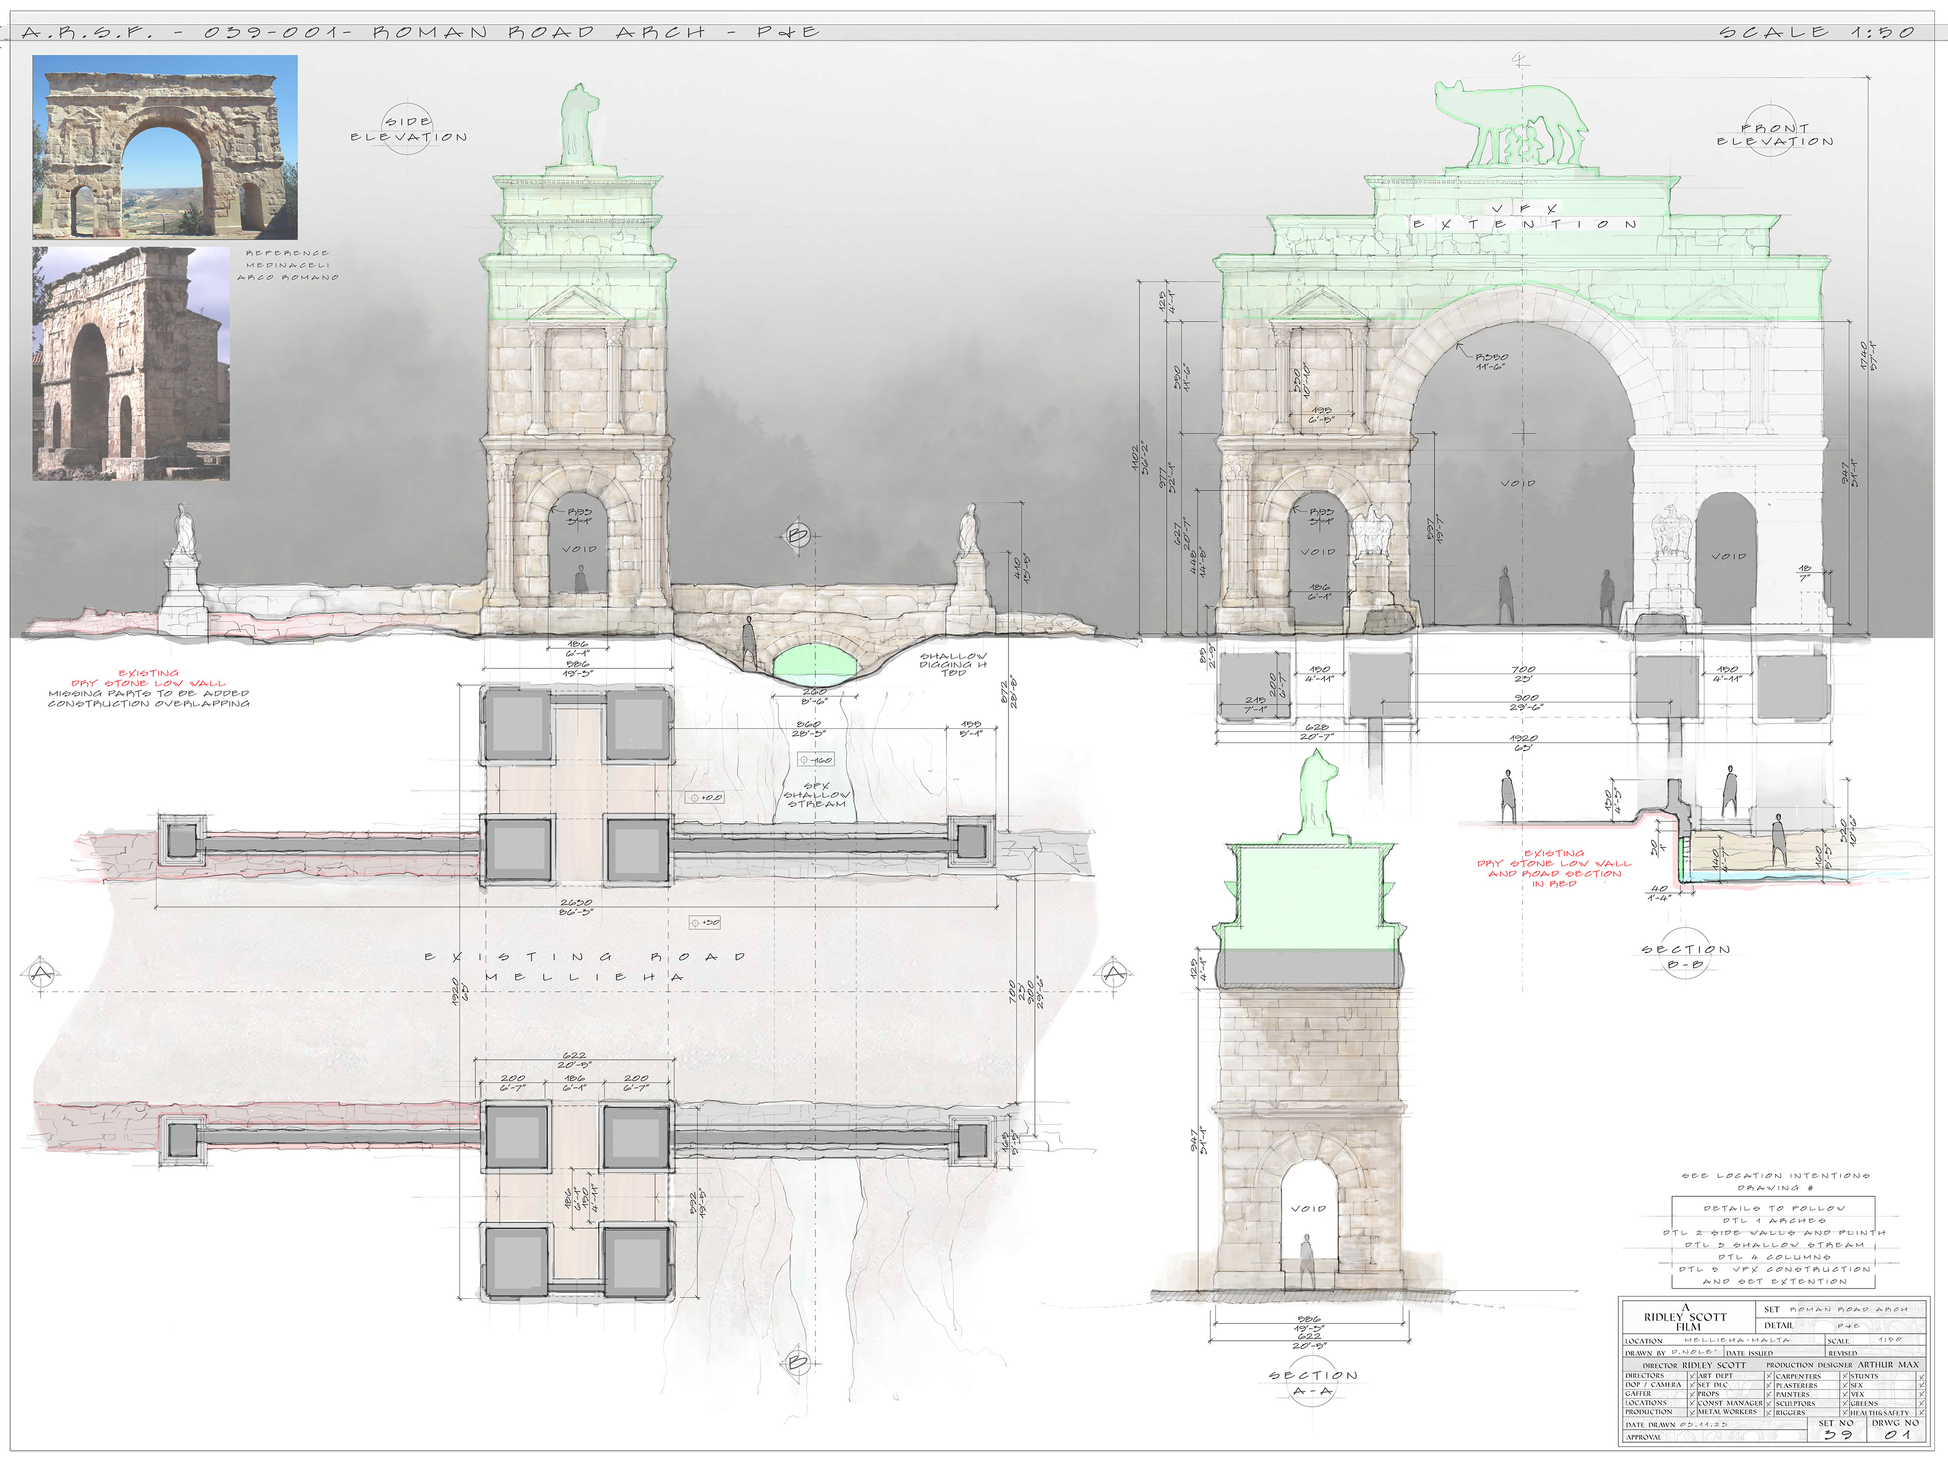
Task: Click the VFX checkbox in title block
Action: coord(1921,1394)
